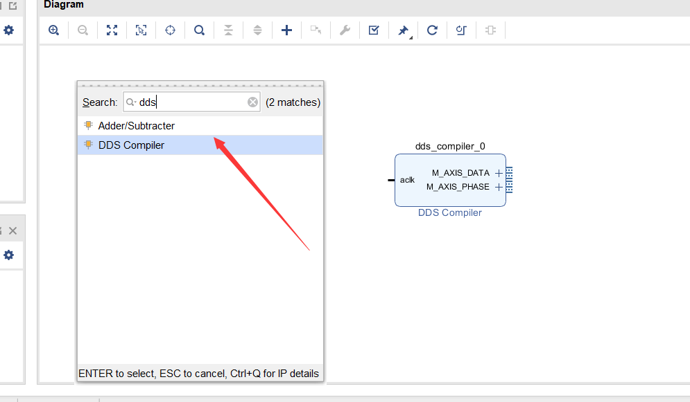Click the Regenerate Layout refresh icon
This screenshot has width=690, height=402.
[x=432, y=30]
